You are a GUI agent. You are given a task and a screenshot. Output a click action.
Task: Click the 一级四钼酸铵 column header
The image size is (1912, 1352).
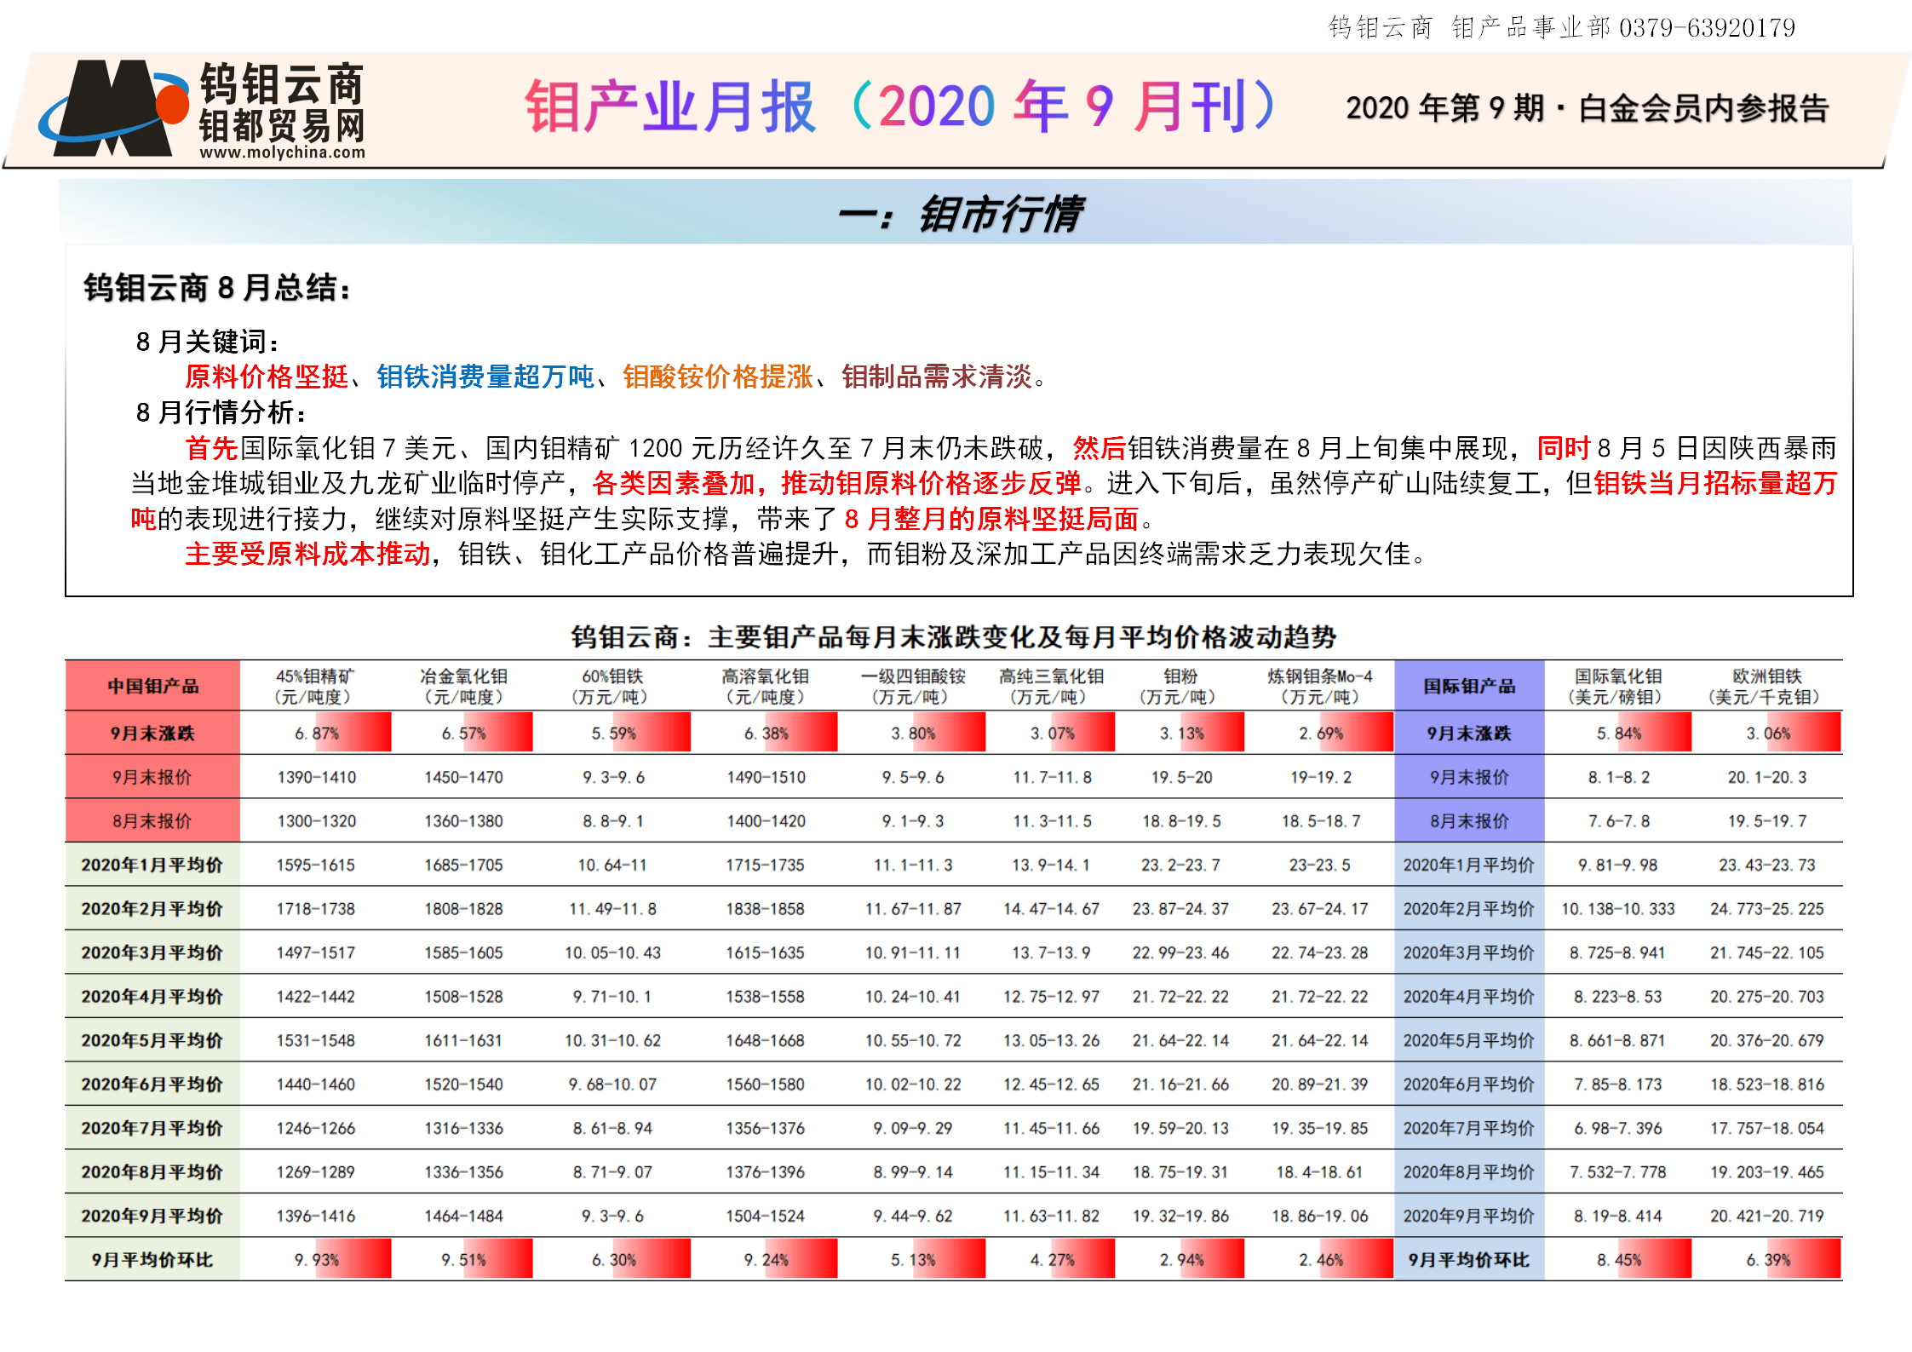[913, 687]
